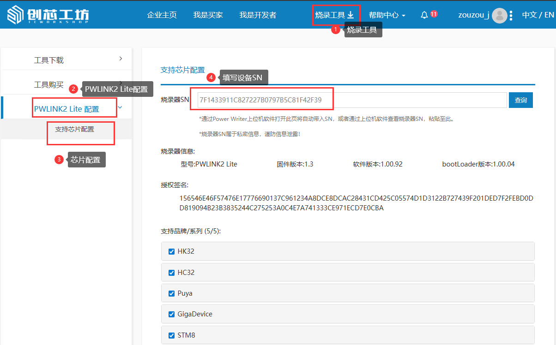Expand the 帮助中心 dropdown menu
Viewport: 556px width, 345px height.
click(x=387, y=15)
